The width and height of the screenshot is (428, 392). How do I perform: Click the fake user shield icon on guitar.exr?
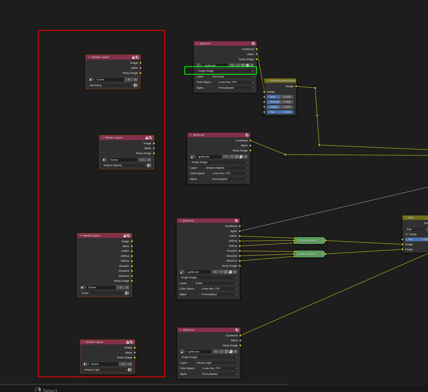pyautogui.click(x=238, y=65)
